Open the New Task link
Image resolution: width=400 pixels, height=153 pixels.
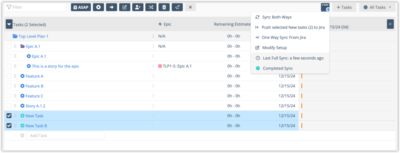point(34,116)
